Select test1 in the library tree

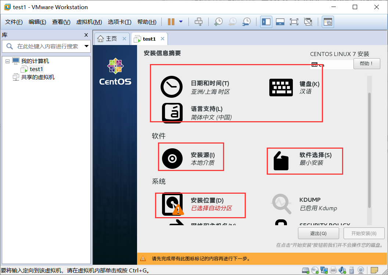point(36,69)
